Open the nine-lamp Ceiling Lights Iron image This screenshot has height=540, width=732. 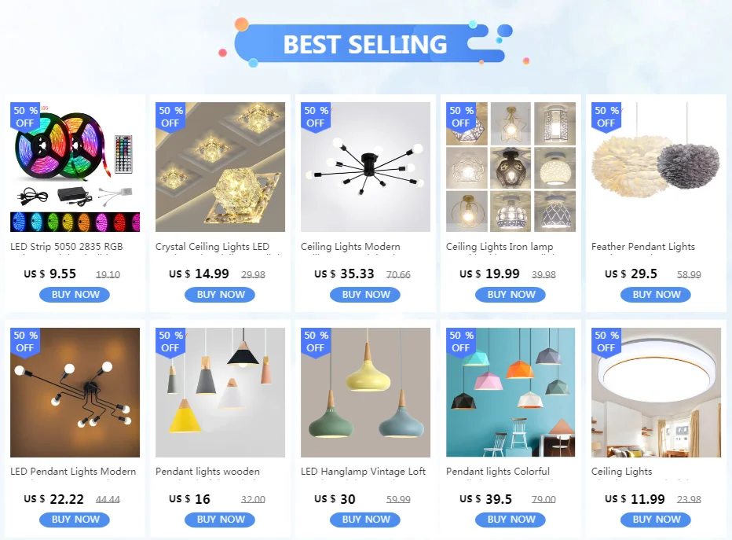pyautogui.click(x=511, y=167)
